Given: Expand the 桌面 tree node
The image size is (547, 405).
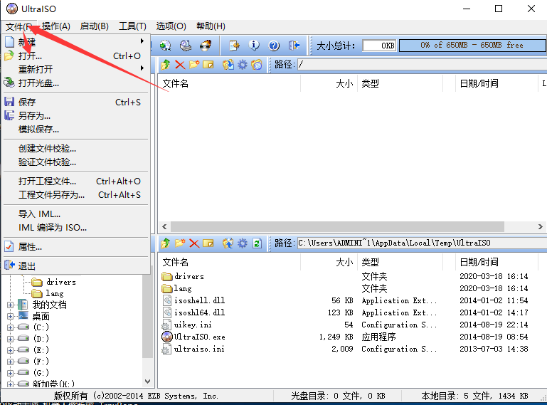Looking at the screenshot, I should pyautogui.click(x=10, y=316).
